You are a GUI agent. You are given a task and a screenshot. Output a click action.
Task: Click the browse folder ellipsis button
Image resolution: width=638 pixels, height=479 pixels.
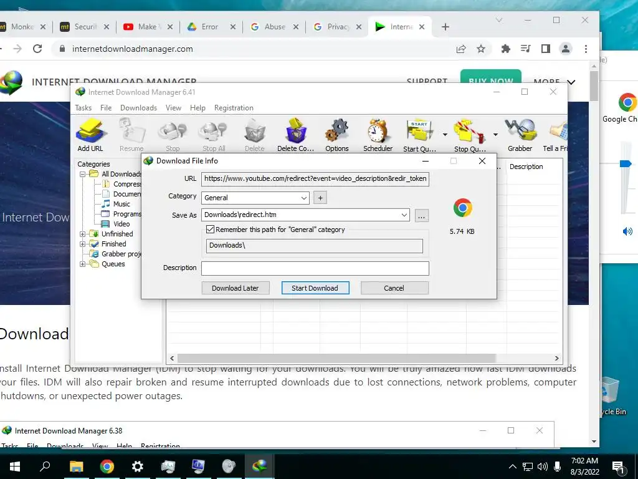coord(422,215)
